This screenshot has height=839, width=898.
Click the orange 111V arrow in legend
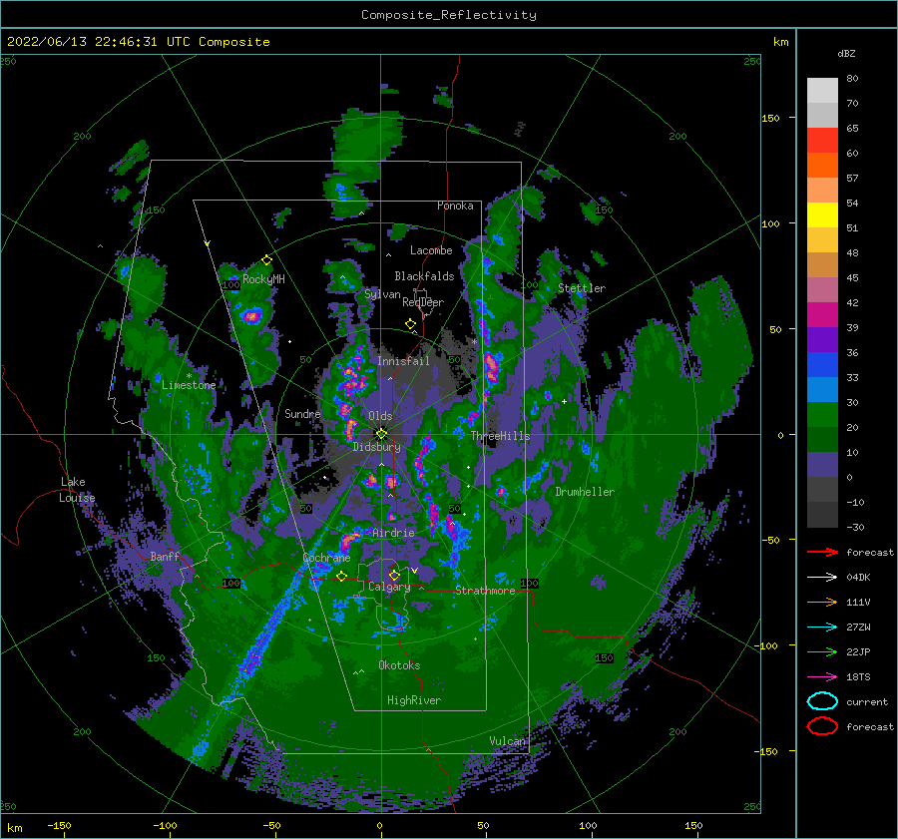click(x=822, y=602)
